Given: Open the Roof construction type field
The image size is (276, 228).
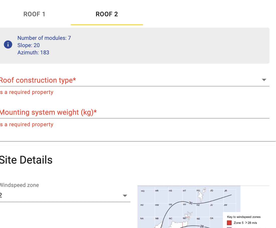Looking at the screenshot, I should pyautogui.click(x=134, y=80).
